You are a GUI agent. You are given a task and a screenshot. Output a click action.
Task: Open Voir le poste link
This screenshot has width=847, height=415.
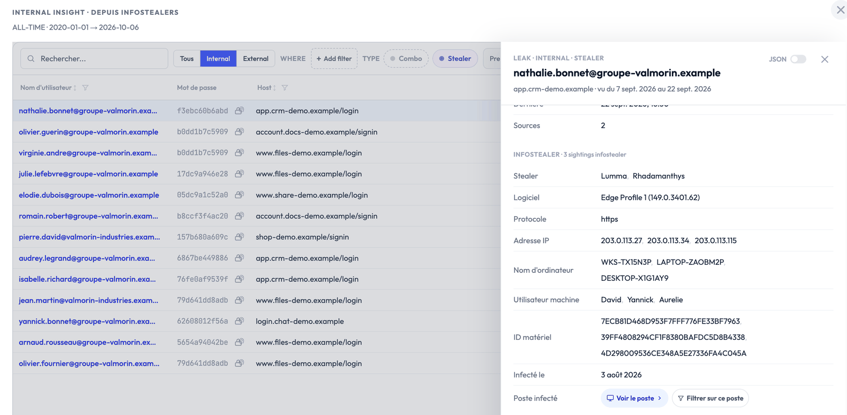coord(634,398)
